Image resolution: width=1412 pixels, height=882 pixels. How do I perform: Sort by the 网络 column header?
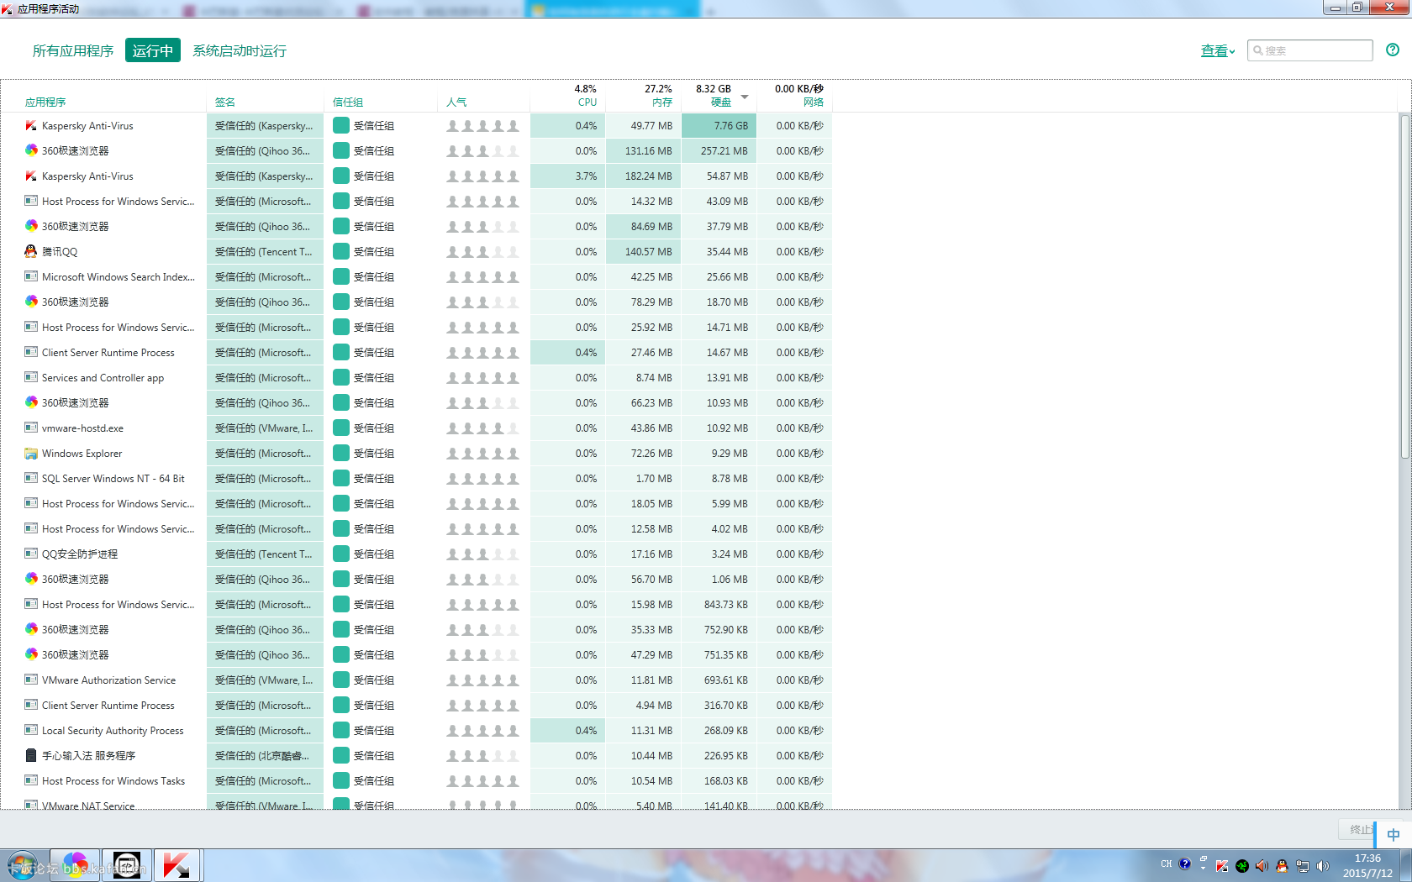point(814,102)
